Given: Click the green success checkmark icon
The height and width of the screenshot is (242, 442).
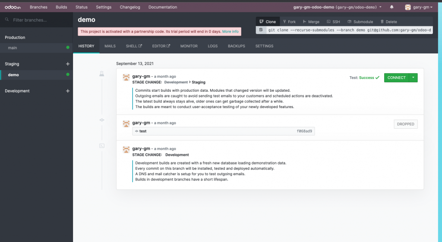Looking at the screenshot, I should 377,78.
